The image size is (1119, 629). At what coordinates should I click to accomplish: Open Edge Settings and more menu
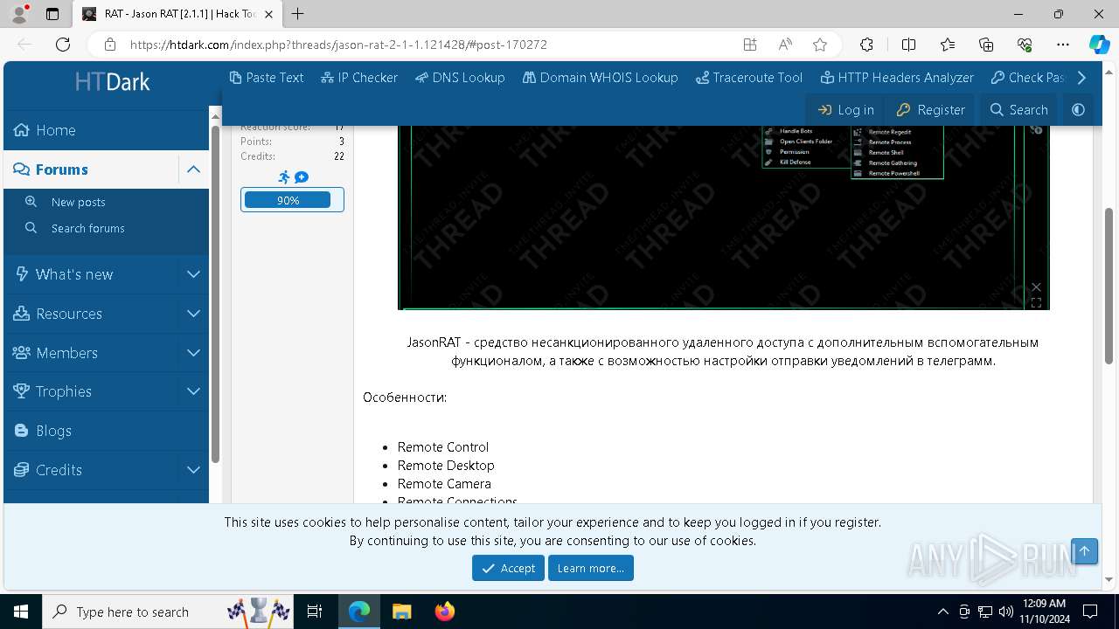tap(1063, 45)
